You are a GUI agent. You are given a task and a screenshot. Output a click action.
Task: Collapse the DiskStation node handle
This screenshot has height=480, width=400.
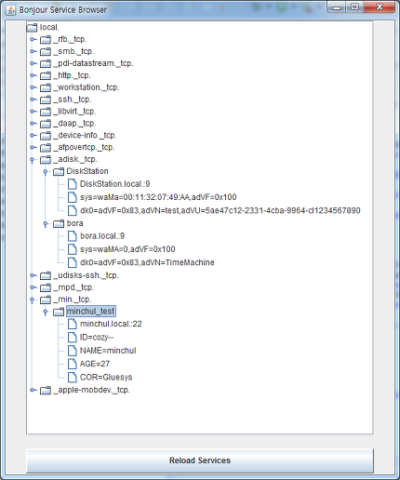pos(46,172)
